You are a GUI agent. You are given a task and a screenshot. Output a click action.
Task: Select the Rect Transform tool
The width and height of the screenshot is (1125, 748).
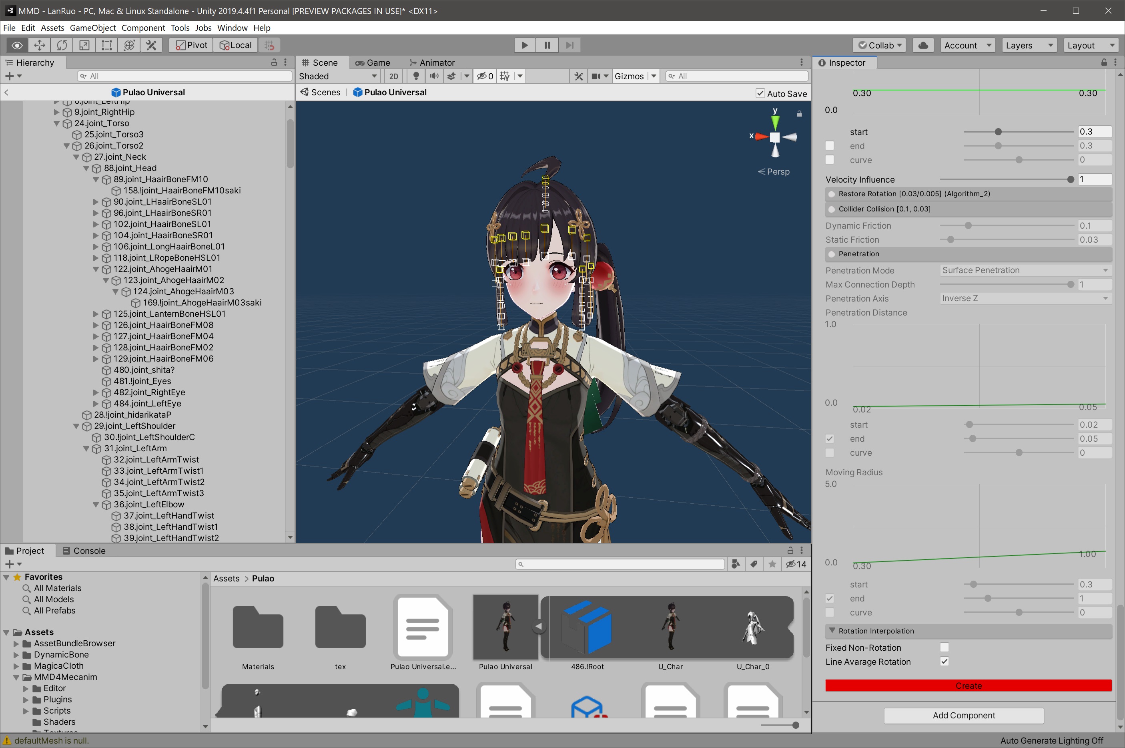point(107,45)
